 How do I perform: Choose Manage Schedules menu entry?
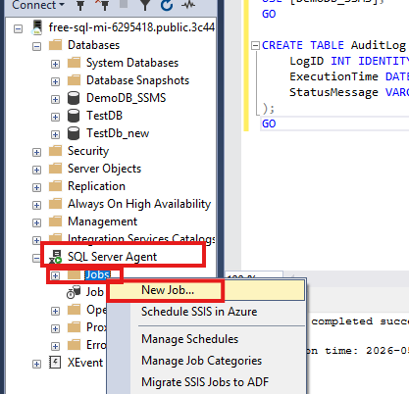pos(189,339)
